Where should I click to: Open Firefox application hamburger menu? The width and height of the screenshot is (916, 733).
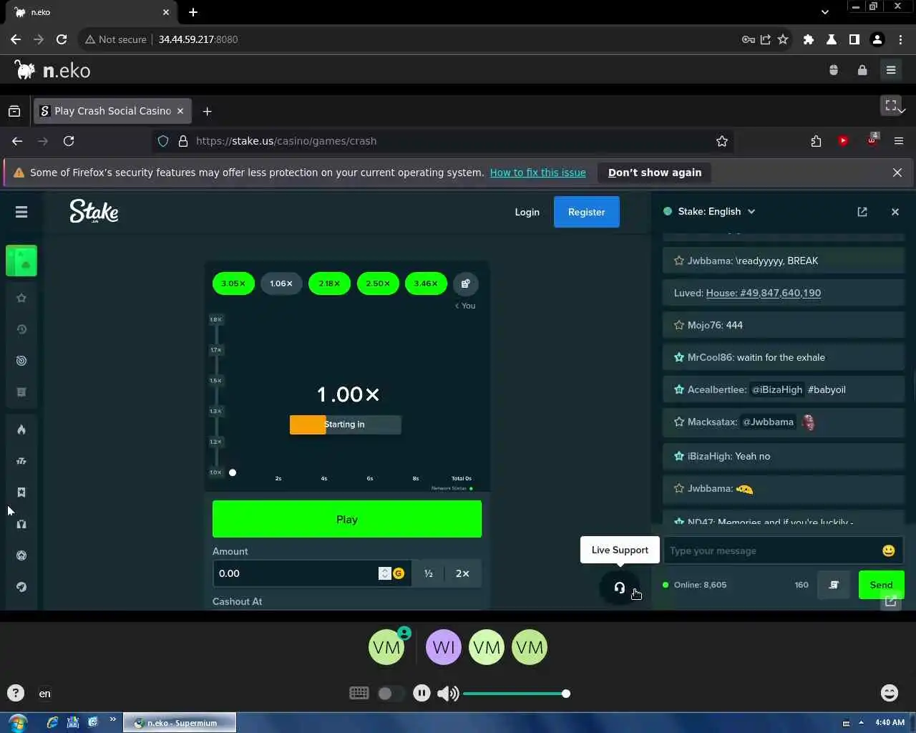(899, 141)
